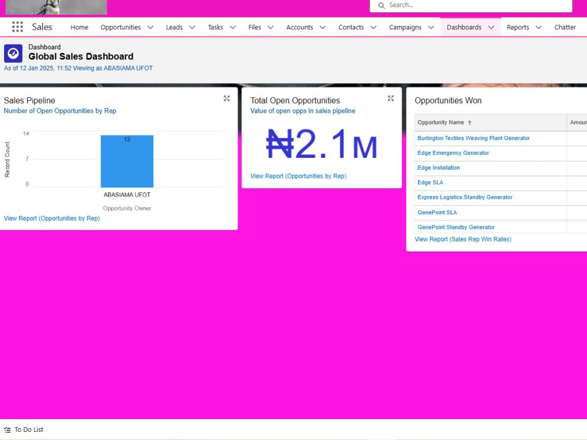The height and width of the screenshot is (440, 587).
Task: Click the Global Sales Dashboard title
Action: click(81, 56)
